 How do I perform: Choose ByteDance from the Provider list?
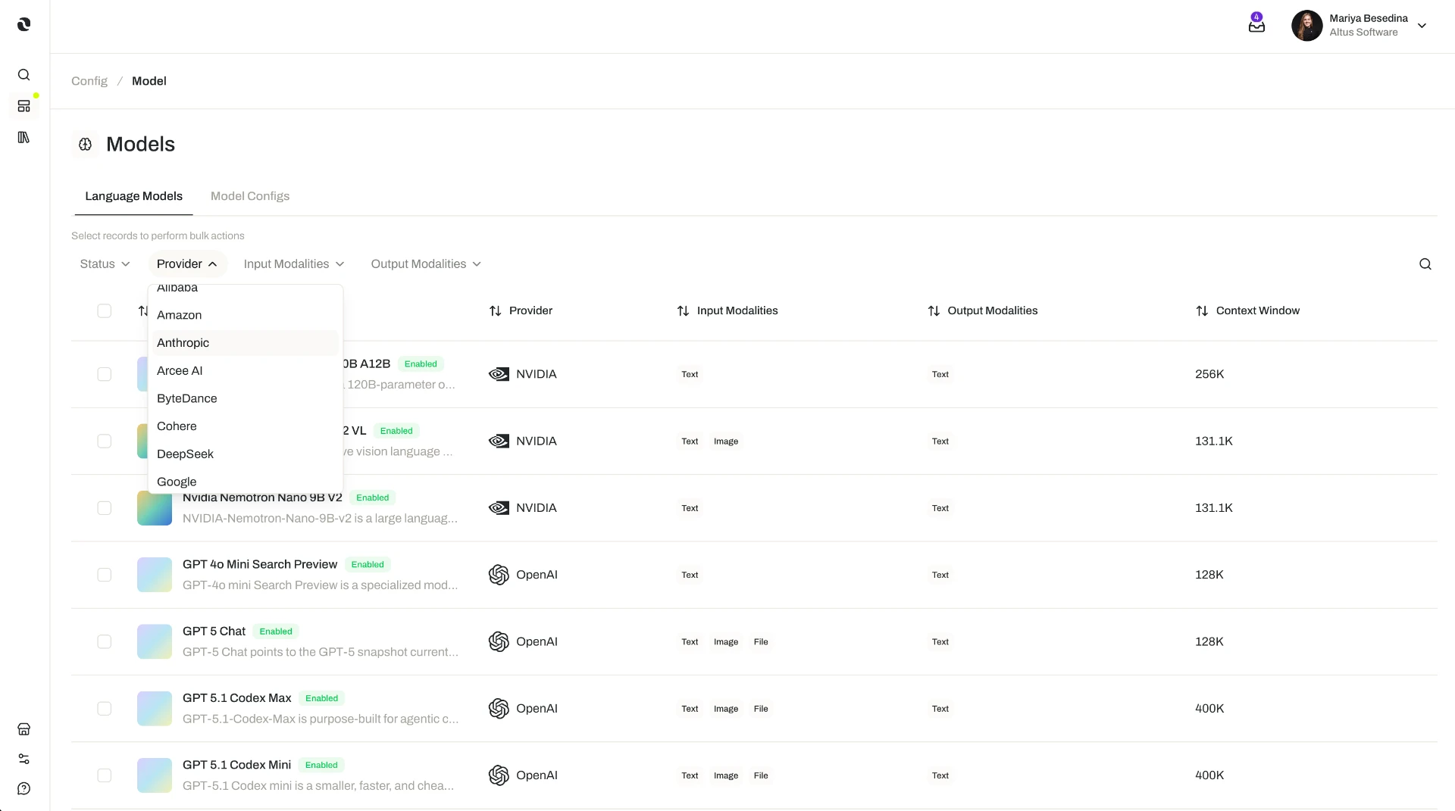246,399
